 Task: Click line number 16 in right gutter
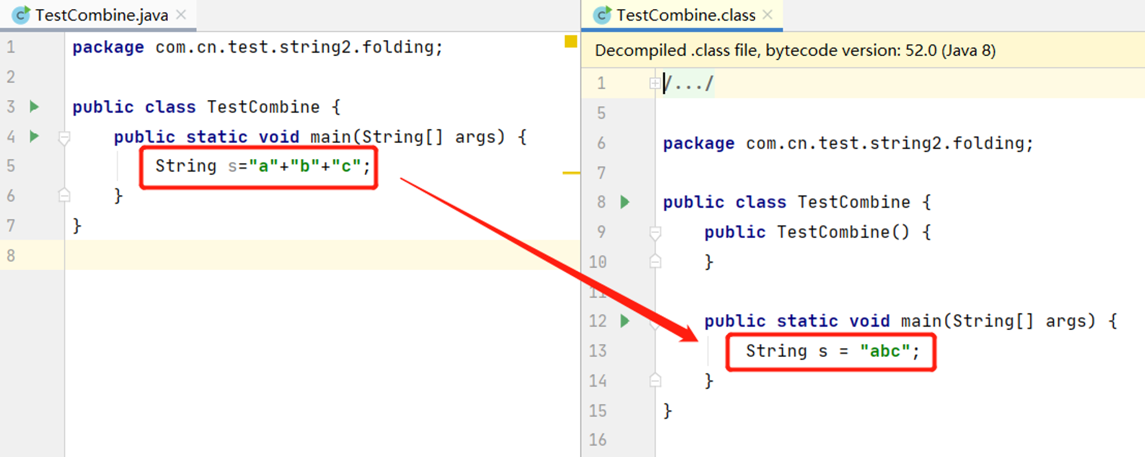[x=598, y=440]
